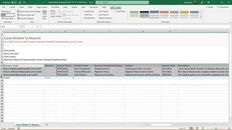Choose the orange table style swatch
232x130 pixels.
coord(164,14)
